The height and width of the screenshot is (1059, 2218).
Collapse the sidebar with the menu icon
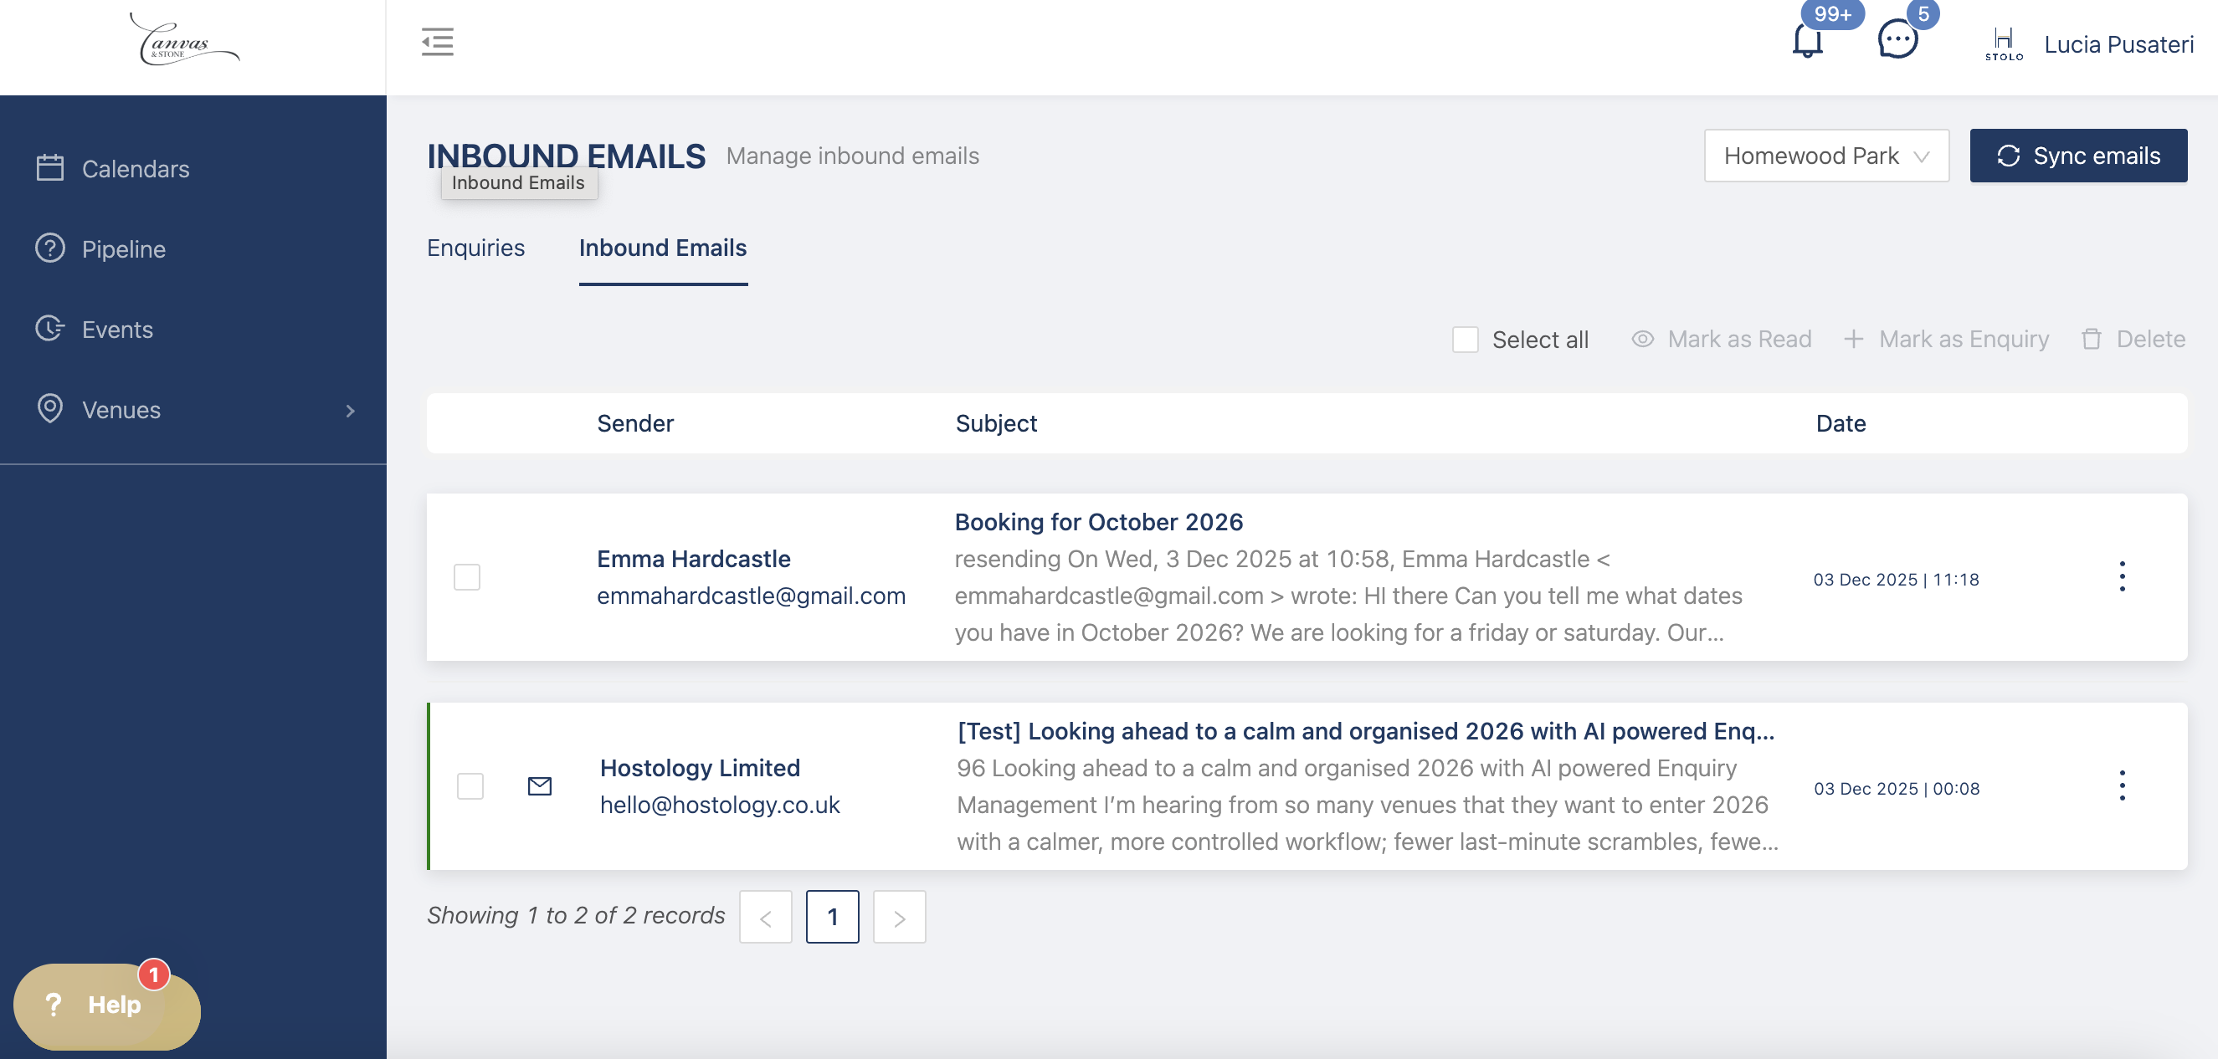(438, 41)
